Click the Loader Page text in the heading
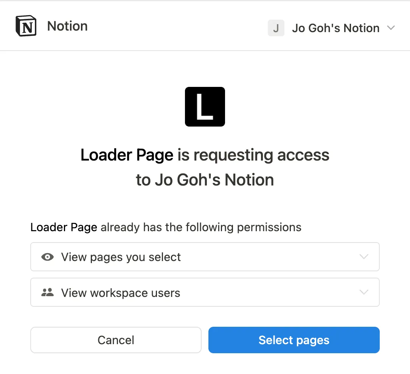 127,155
